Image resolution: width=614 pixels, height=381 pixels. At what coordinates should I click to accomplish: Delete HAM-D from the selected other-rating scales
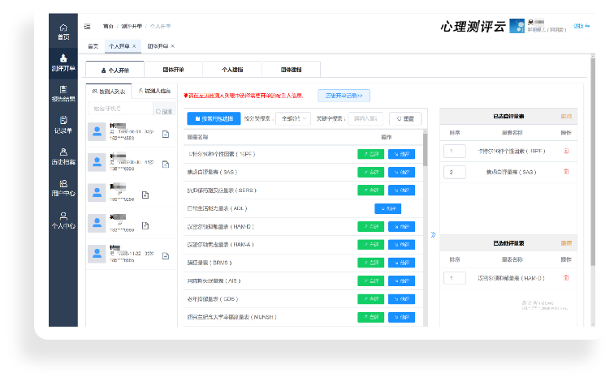(x=566, y=278)
